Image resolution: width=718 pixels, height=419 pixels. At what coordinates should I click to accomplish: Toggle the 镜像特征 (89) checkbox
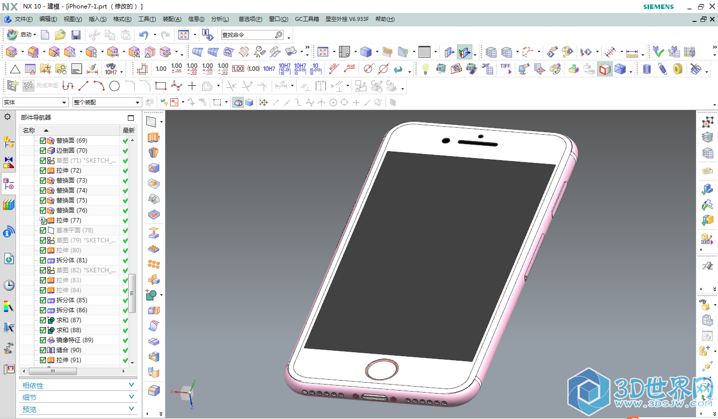[x=42, y=340]
